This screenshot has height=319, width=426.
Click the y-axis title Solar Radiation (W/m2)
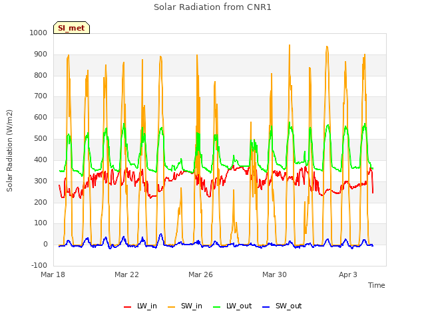(x=9, y=151)
